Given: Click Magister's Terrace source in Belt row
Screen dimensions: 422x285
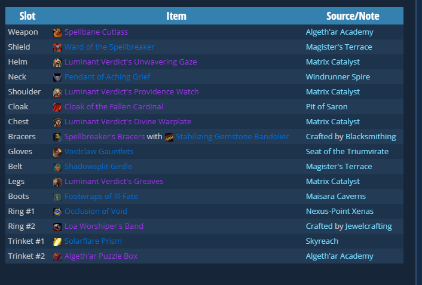Looking at the screenshot, I should [x=339, y=166].
